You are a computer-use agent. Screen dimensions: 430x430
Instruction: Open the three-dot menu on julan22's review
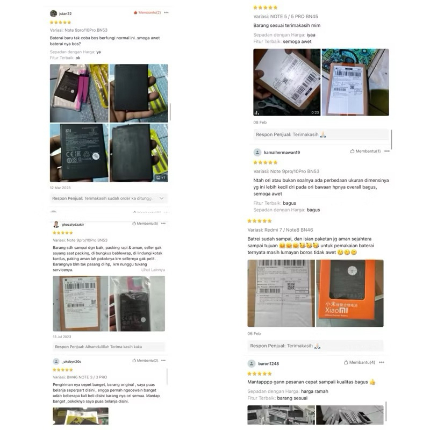coord(166,12)
